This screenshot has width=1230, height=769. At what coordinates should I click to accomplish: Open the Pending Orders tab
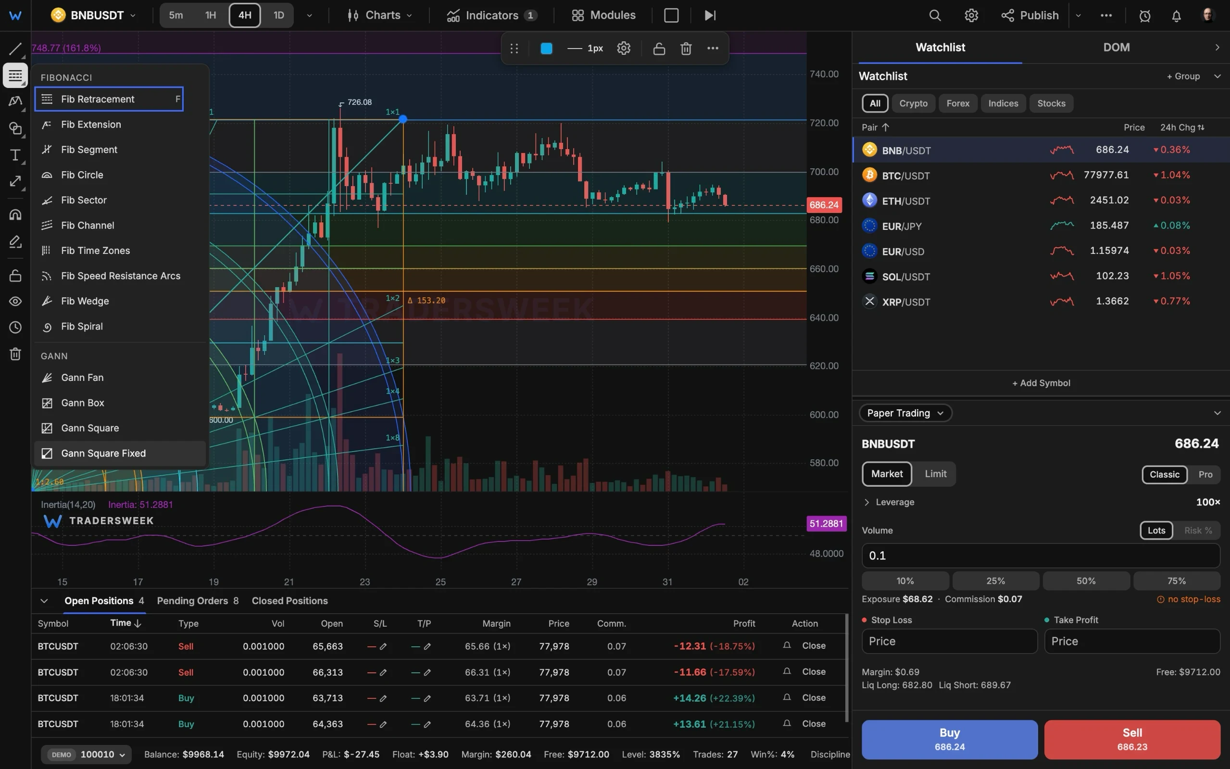click(197, 601)
